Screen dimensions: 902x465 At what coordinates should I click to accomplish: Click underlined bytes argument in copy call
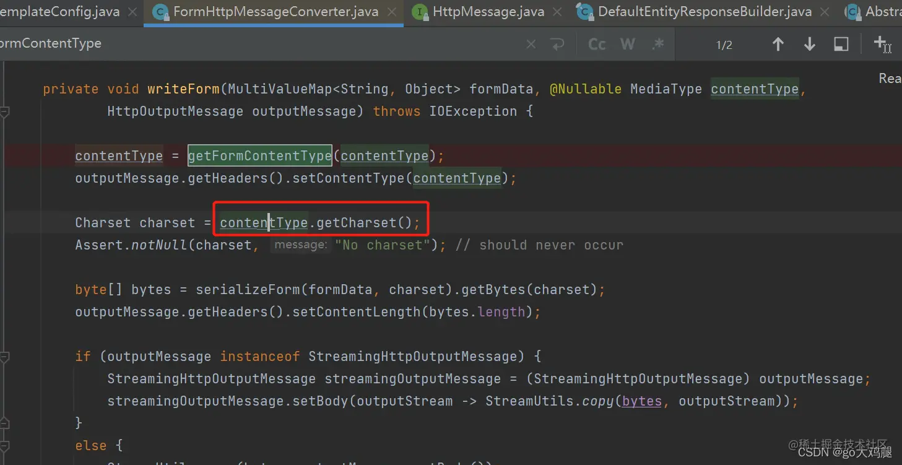tap(642, 401)
